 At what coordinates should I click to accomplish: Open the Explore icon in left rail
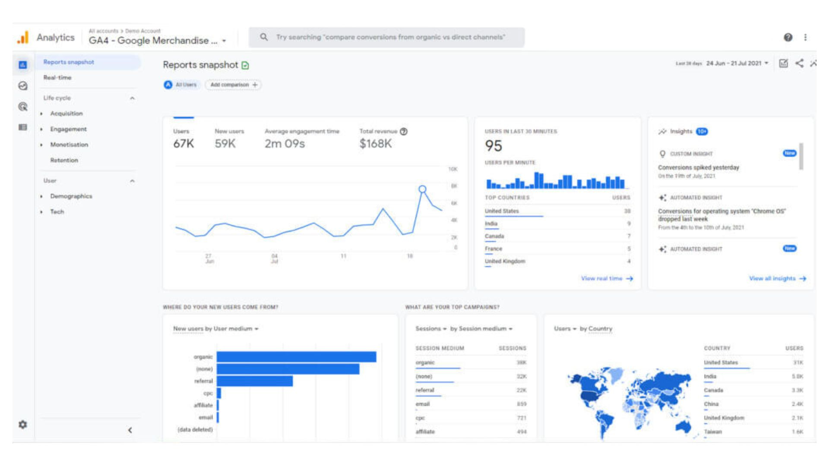[23, 86]
